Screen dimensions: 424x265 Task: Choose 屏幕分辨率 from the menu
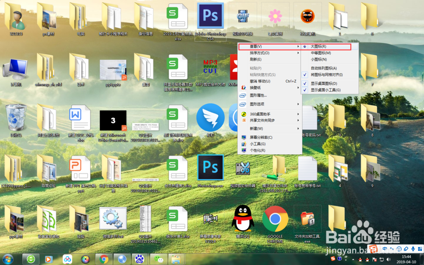(x=270, y=138)
